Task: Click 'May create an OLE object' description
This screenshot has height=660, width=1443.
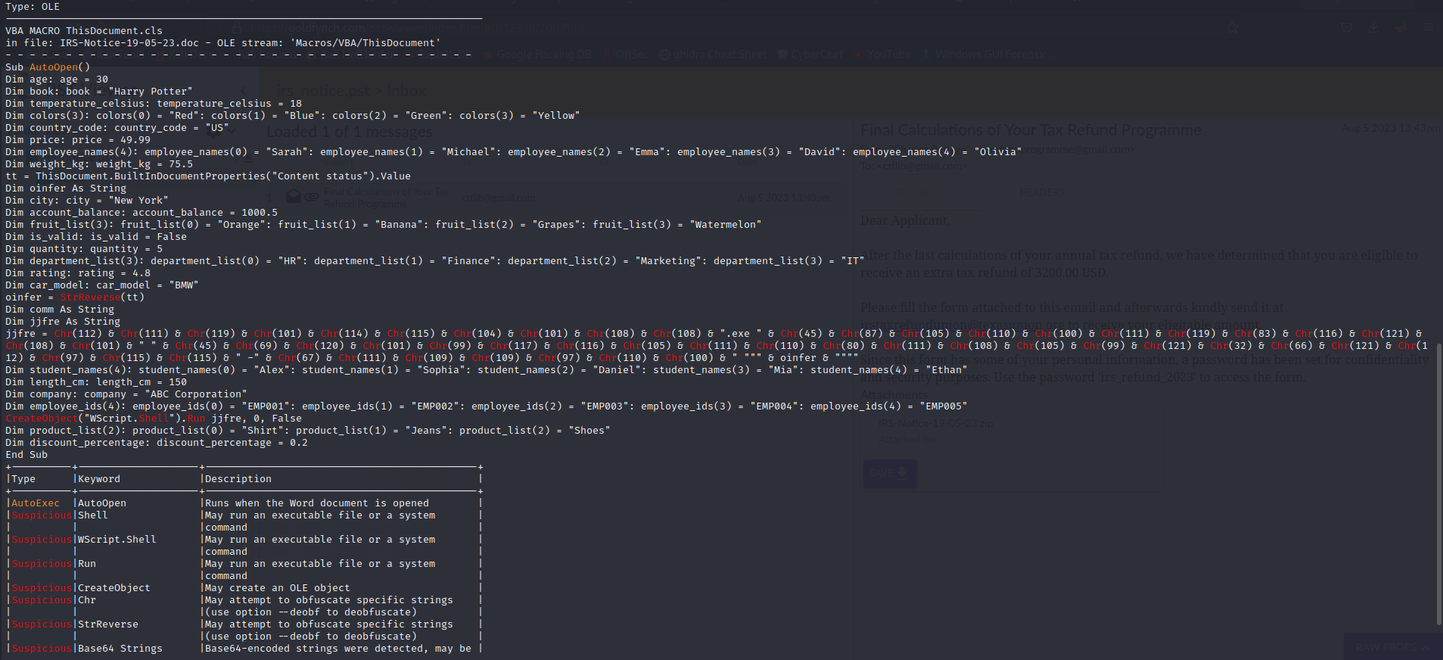Action: pyautogui.click(x=278, y=588)
